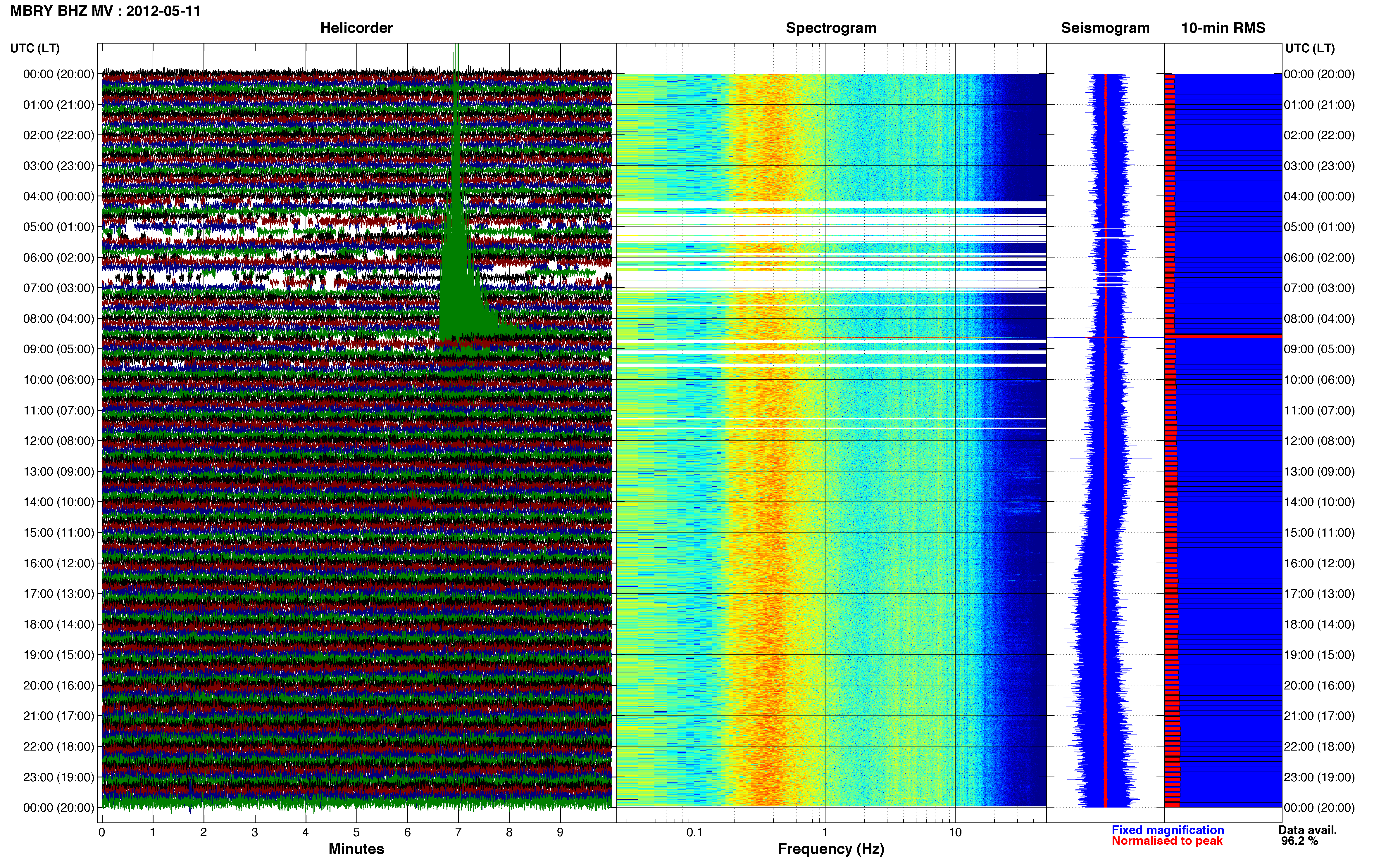The height and width of the screenshot is (866, 1386).
Task: Click the 0 tick on the Minutes axis
Action: pyautogui.click(x=102, y=833)
